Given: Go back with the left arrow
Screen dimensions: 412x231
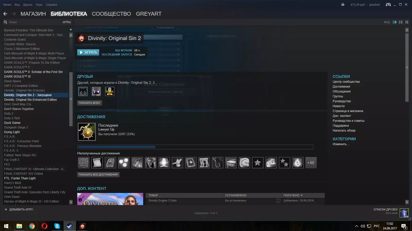Looking at the screenshot, I should 5,14.
